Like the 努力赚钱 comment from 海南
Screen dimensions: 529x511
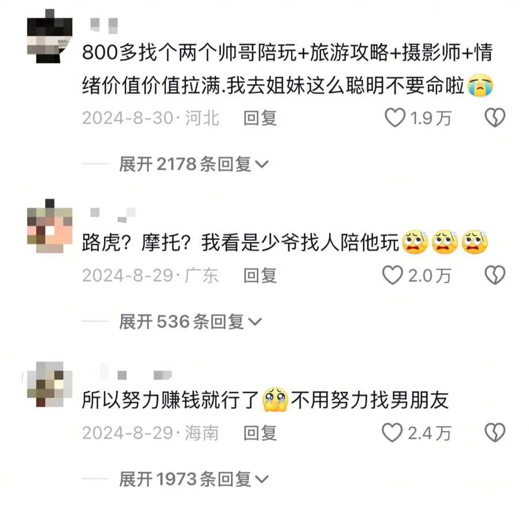point(392,432)
